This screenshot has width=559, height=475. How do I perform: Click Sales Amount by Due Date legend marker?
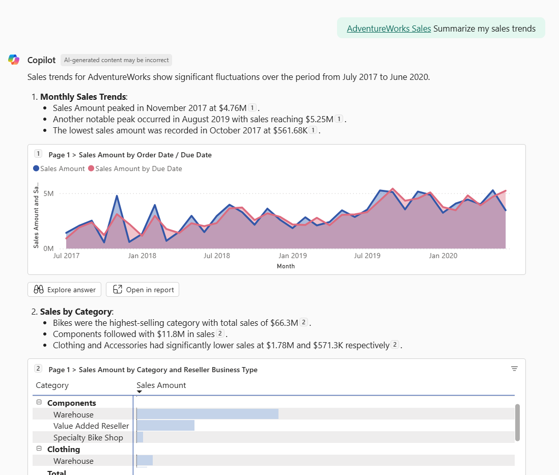[x=91, y=169]
